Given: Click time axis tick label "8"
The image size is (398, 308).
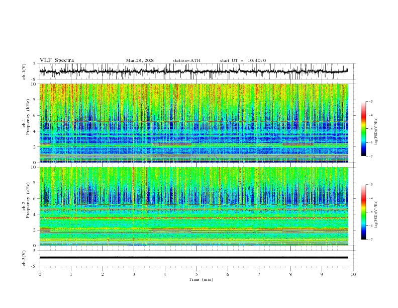Looking at the screenshot, I should tap(290, 274).
